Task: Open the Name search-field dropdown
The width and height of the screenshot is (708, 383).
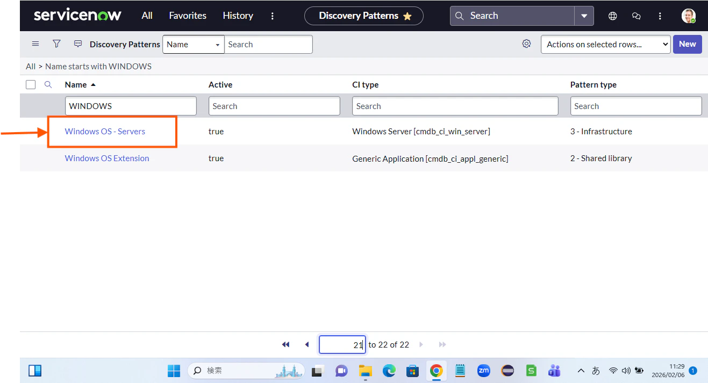Action: 193,45
